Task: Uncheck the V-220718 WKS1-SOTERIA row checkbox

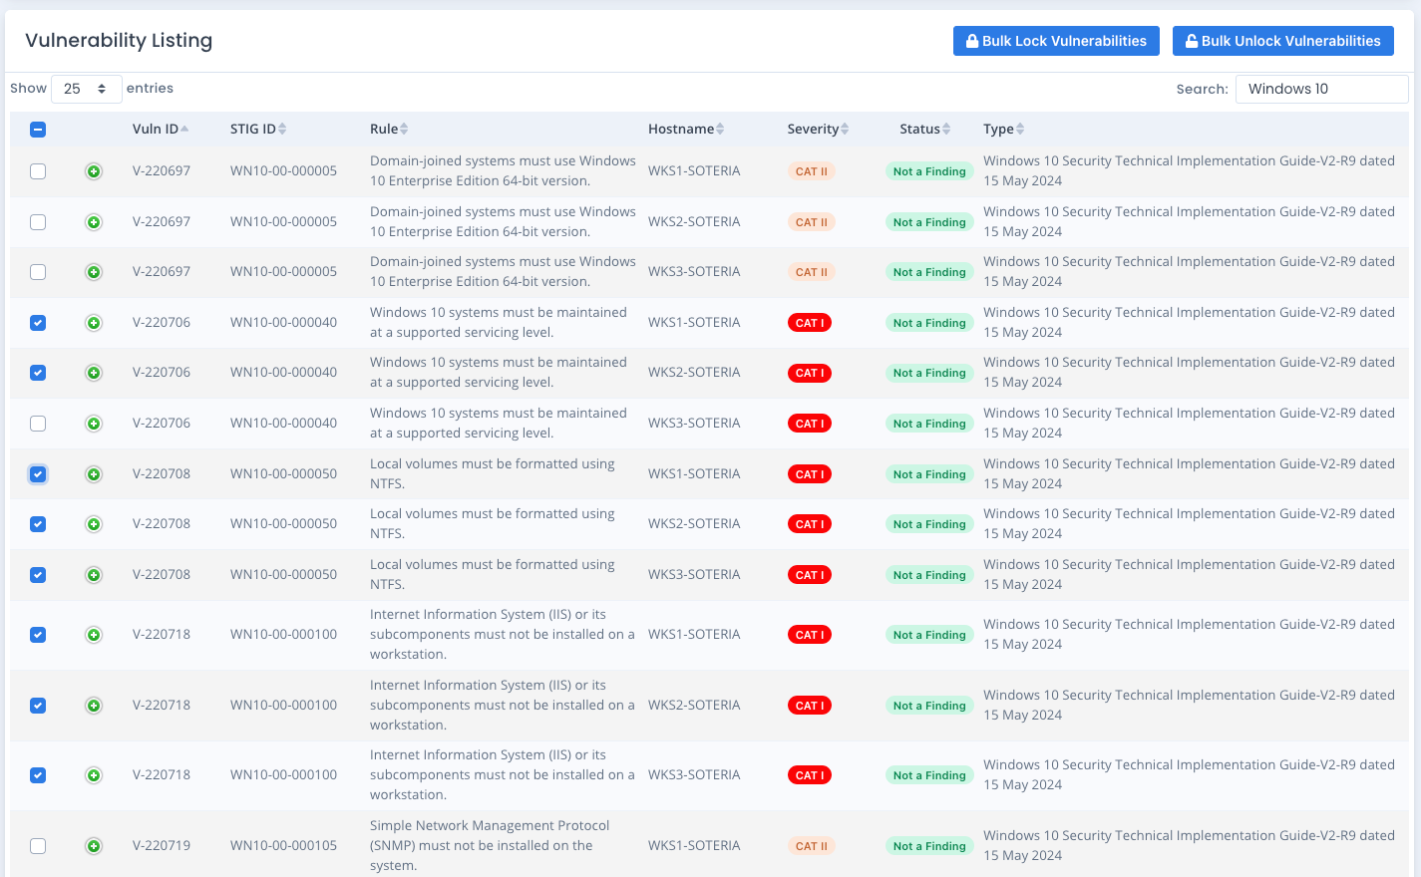Action: [38, 635]
